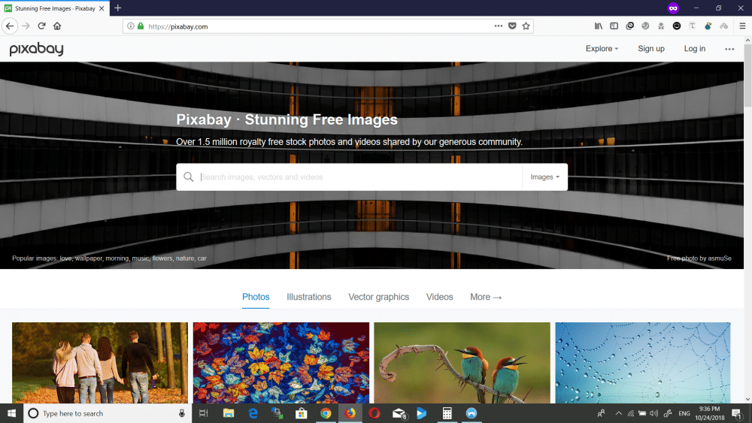Image resolution: width=752 pixels, height=423 pixels.
Task: Open the Firefox hamburger menu
Action: 742,26
